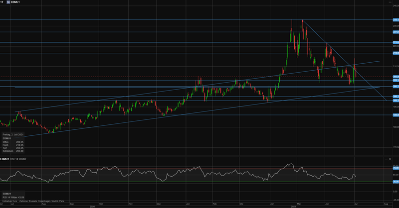Open the 1T timeframe selector
Image resolution: width=399 pixels, height=208 pixels.
tap(3, 2)
